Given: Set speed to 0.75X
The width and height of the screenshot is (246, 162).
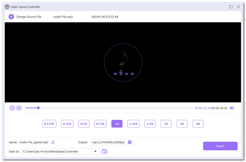Looking at the screenshot, I should 100,124.
